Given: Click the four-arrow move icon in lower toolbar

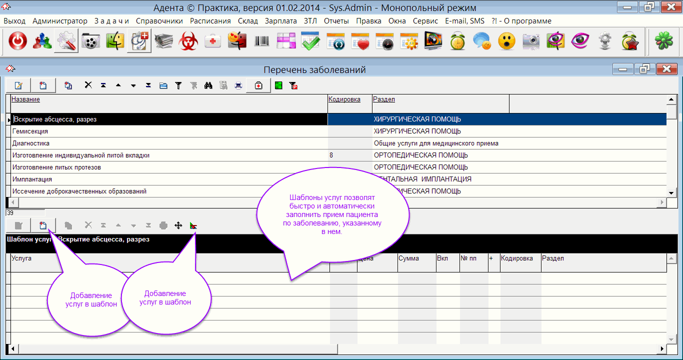Looking at the screenshot, I should point(178,226).
